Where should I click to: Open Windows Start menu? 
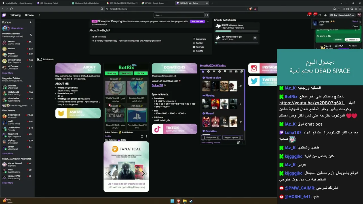pyautogui.click(x=172, y=201)
